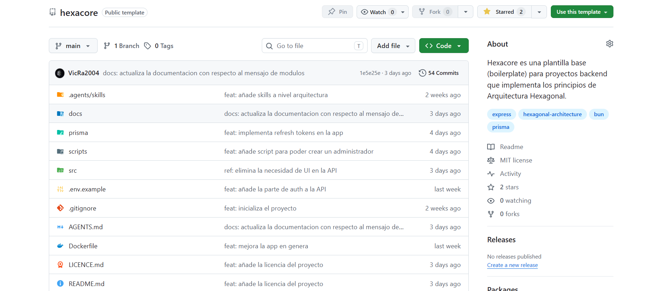
Task: Click the .gitignore git icon
Action: click(x=60, y=208)
